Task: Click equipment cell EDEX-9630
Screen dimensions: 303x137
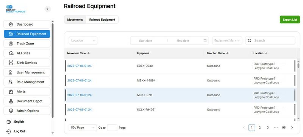Action: tap(145, 66)
